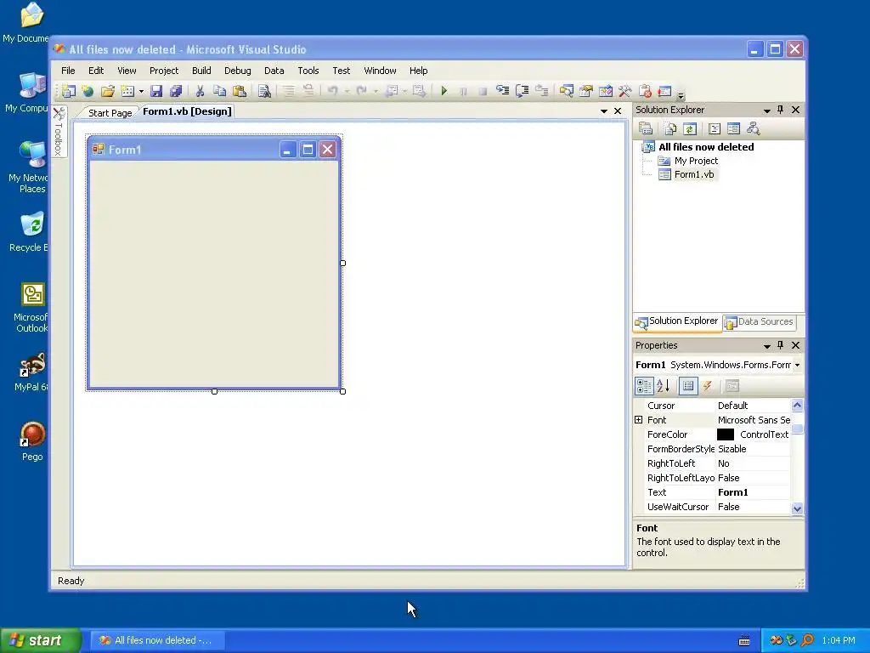Open Solution Explorer window position dropdown
Screen dimensions: 870x653
point(767,111)
